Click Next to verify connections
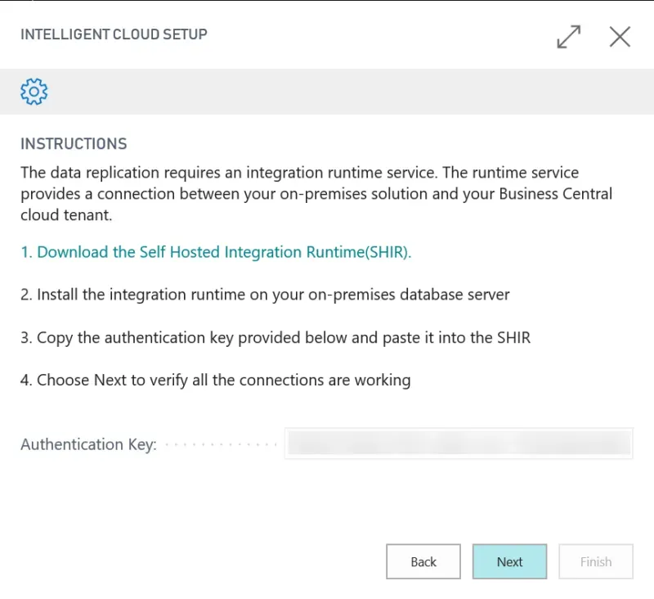This screenshot has width=654, height=599. (509, 561)
